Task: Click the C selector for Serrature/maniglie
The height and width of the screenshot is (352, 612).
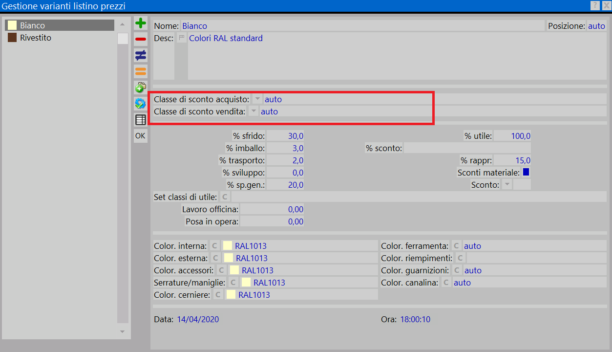Action: (233, 282)
